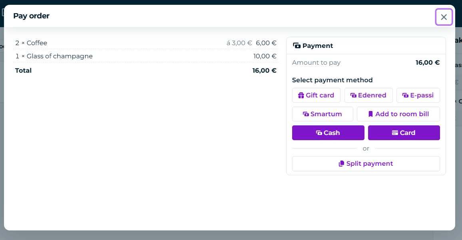Select the Glass of champagne order line
The image size is (462, 240).
146,56
